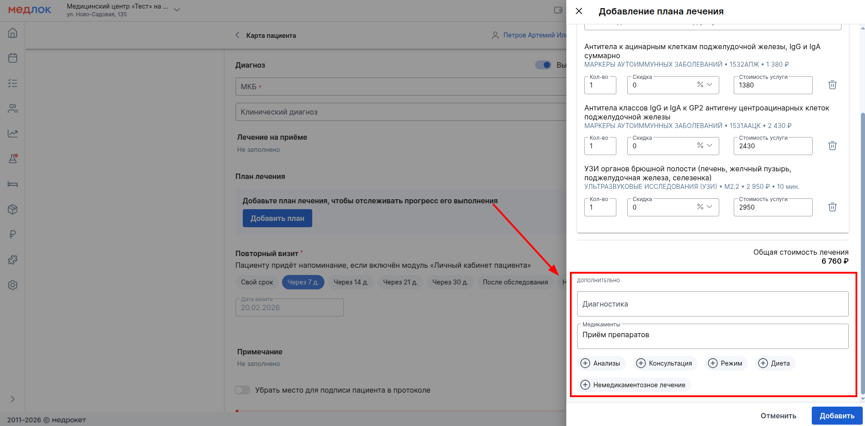Add the Диета section chip

[774, 363]
